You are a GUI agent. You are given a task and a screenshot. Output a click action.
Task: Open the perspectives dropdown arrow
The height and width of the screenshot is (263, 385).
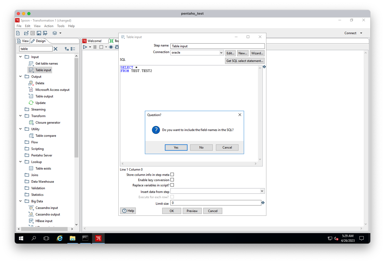tap(60, 33)
